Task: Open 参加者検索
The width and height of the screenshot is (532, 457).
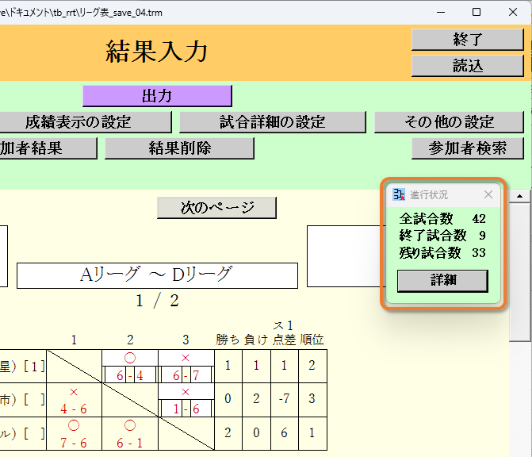Action: point(468,148)
